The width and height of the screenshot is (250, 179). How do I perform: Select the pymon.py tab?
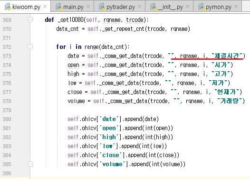[x=218, y=7]
